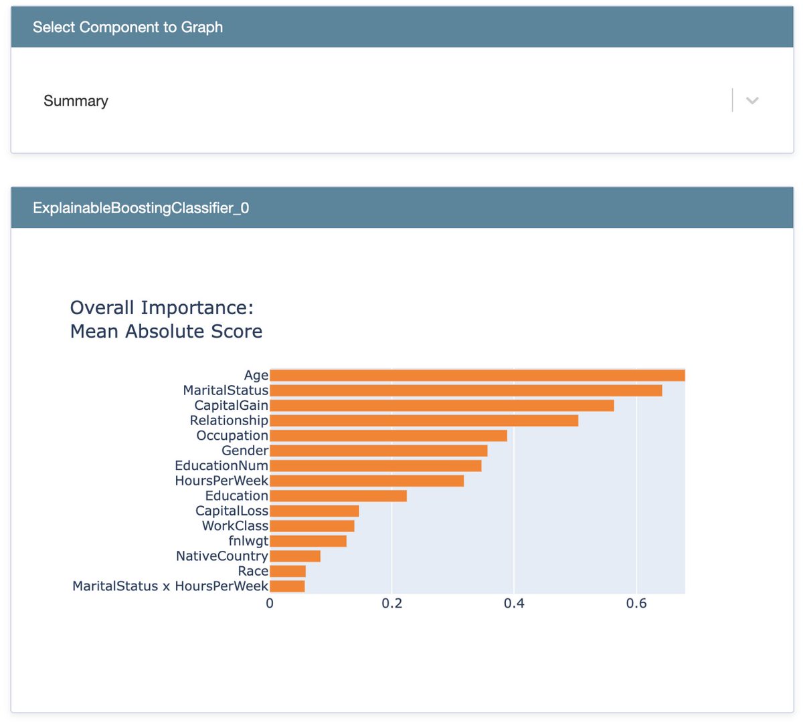Click the 'Overall Importance: Mean Absolute Score' title
Image resolution: width=803 pixels, height=724 pixels.
pyautogui.click(x=166, y=320)
